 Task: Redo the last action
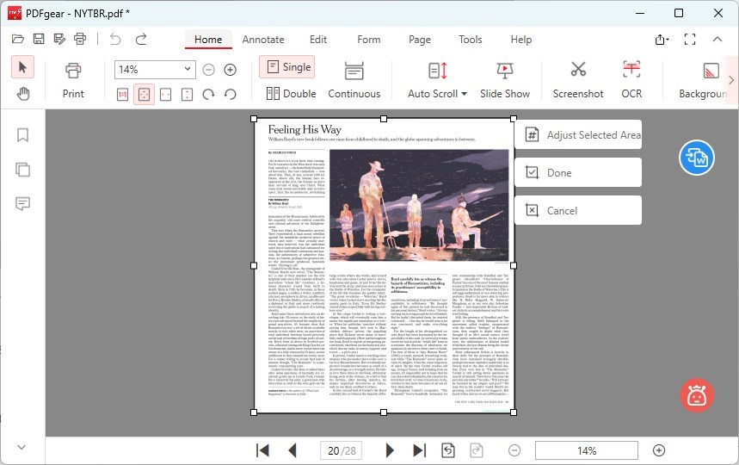[x=141, y=39]
